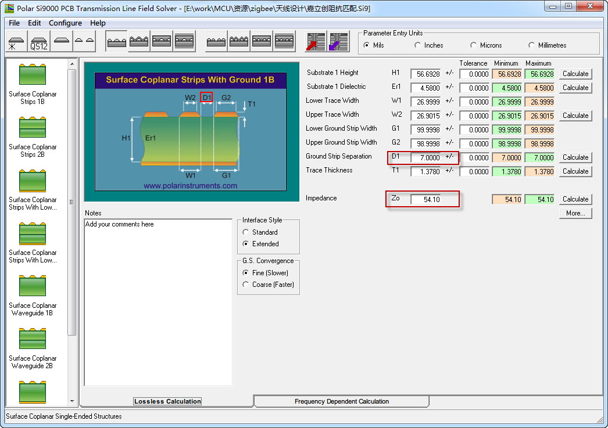Click the purple arrow stack-up toolbar icon
This screenshot has height=428, width=608.
pos(338,41)
